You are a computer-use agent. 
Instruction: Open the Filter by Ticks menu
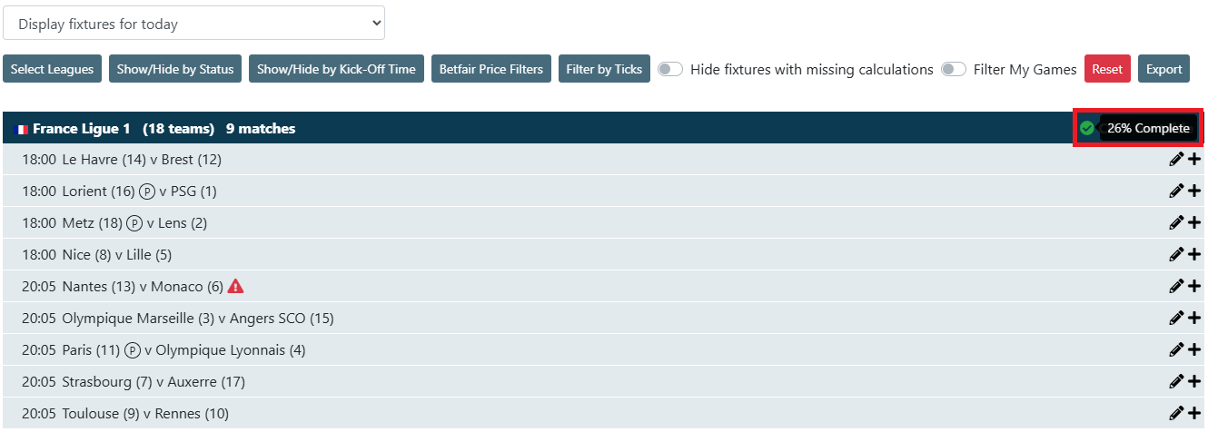coord(604,69)
